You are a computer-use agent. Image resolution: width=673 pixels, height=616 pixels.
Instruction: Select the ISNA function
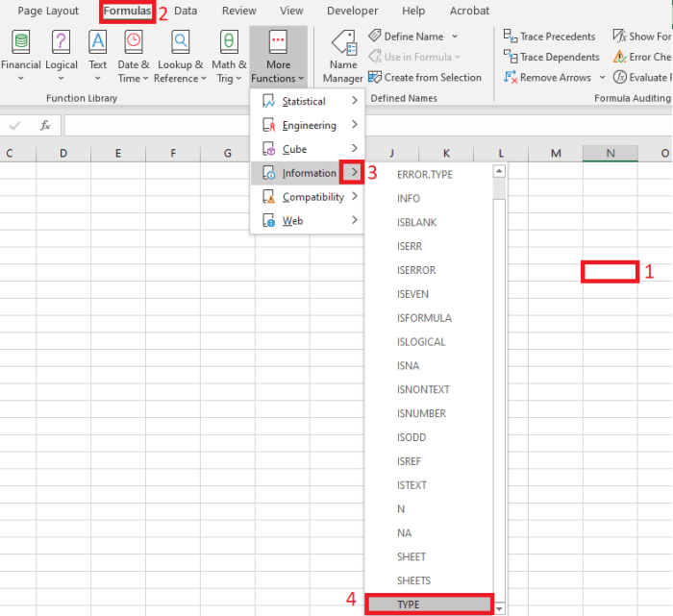point(429,366)
